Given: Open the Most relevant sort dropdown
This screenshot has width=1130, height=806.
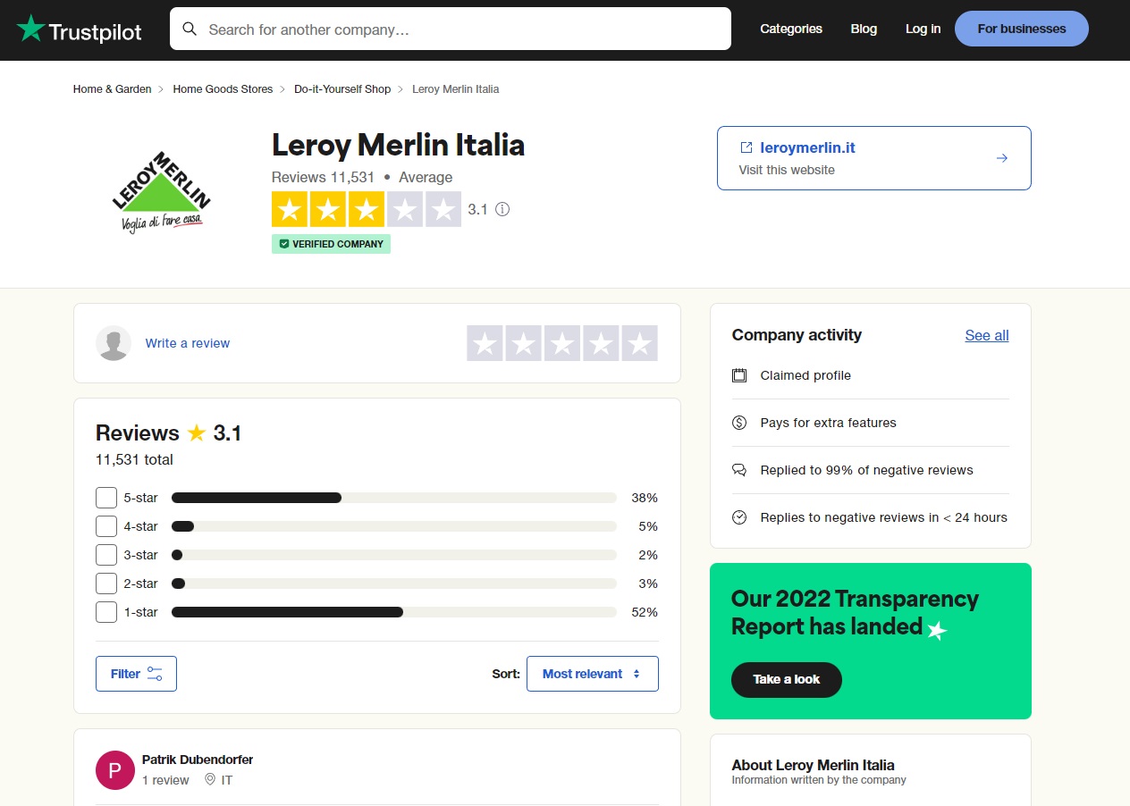Looking at the screenshot, I should (x=592, y=673).
